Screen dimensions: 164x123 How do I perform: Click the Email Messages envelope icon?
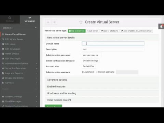[x=3, y=101]
